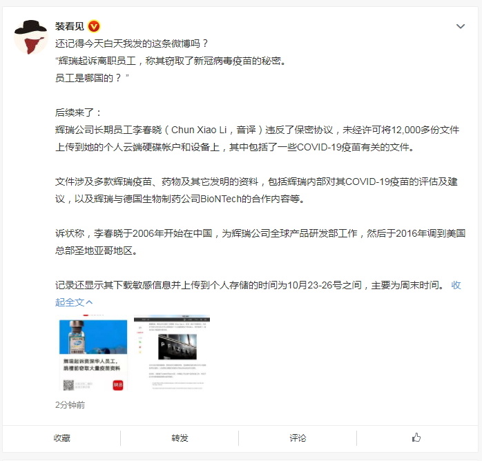Click the Pfizer building sign photo
The image size is (482, 461).
177,346
